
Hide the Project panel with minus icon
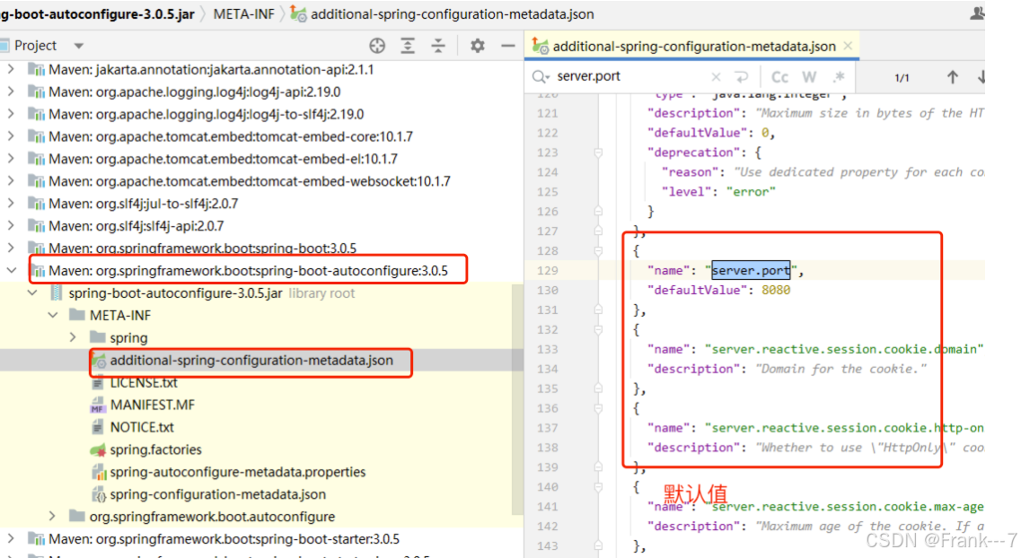click(508, 46)
